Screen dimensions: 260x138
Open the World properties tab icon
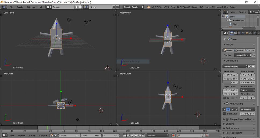tap(243, 33)
